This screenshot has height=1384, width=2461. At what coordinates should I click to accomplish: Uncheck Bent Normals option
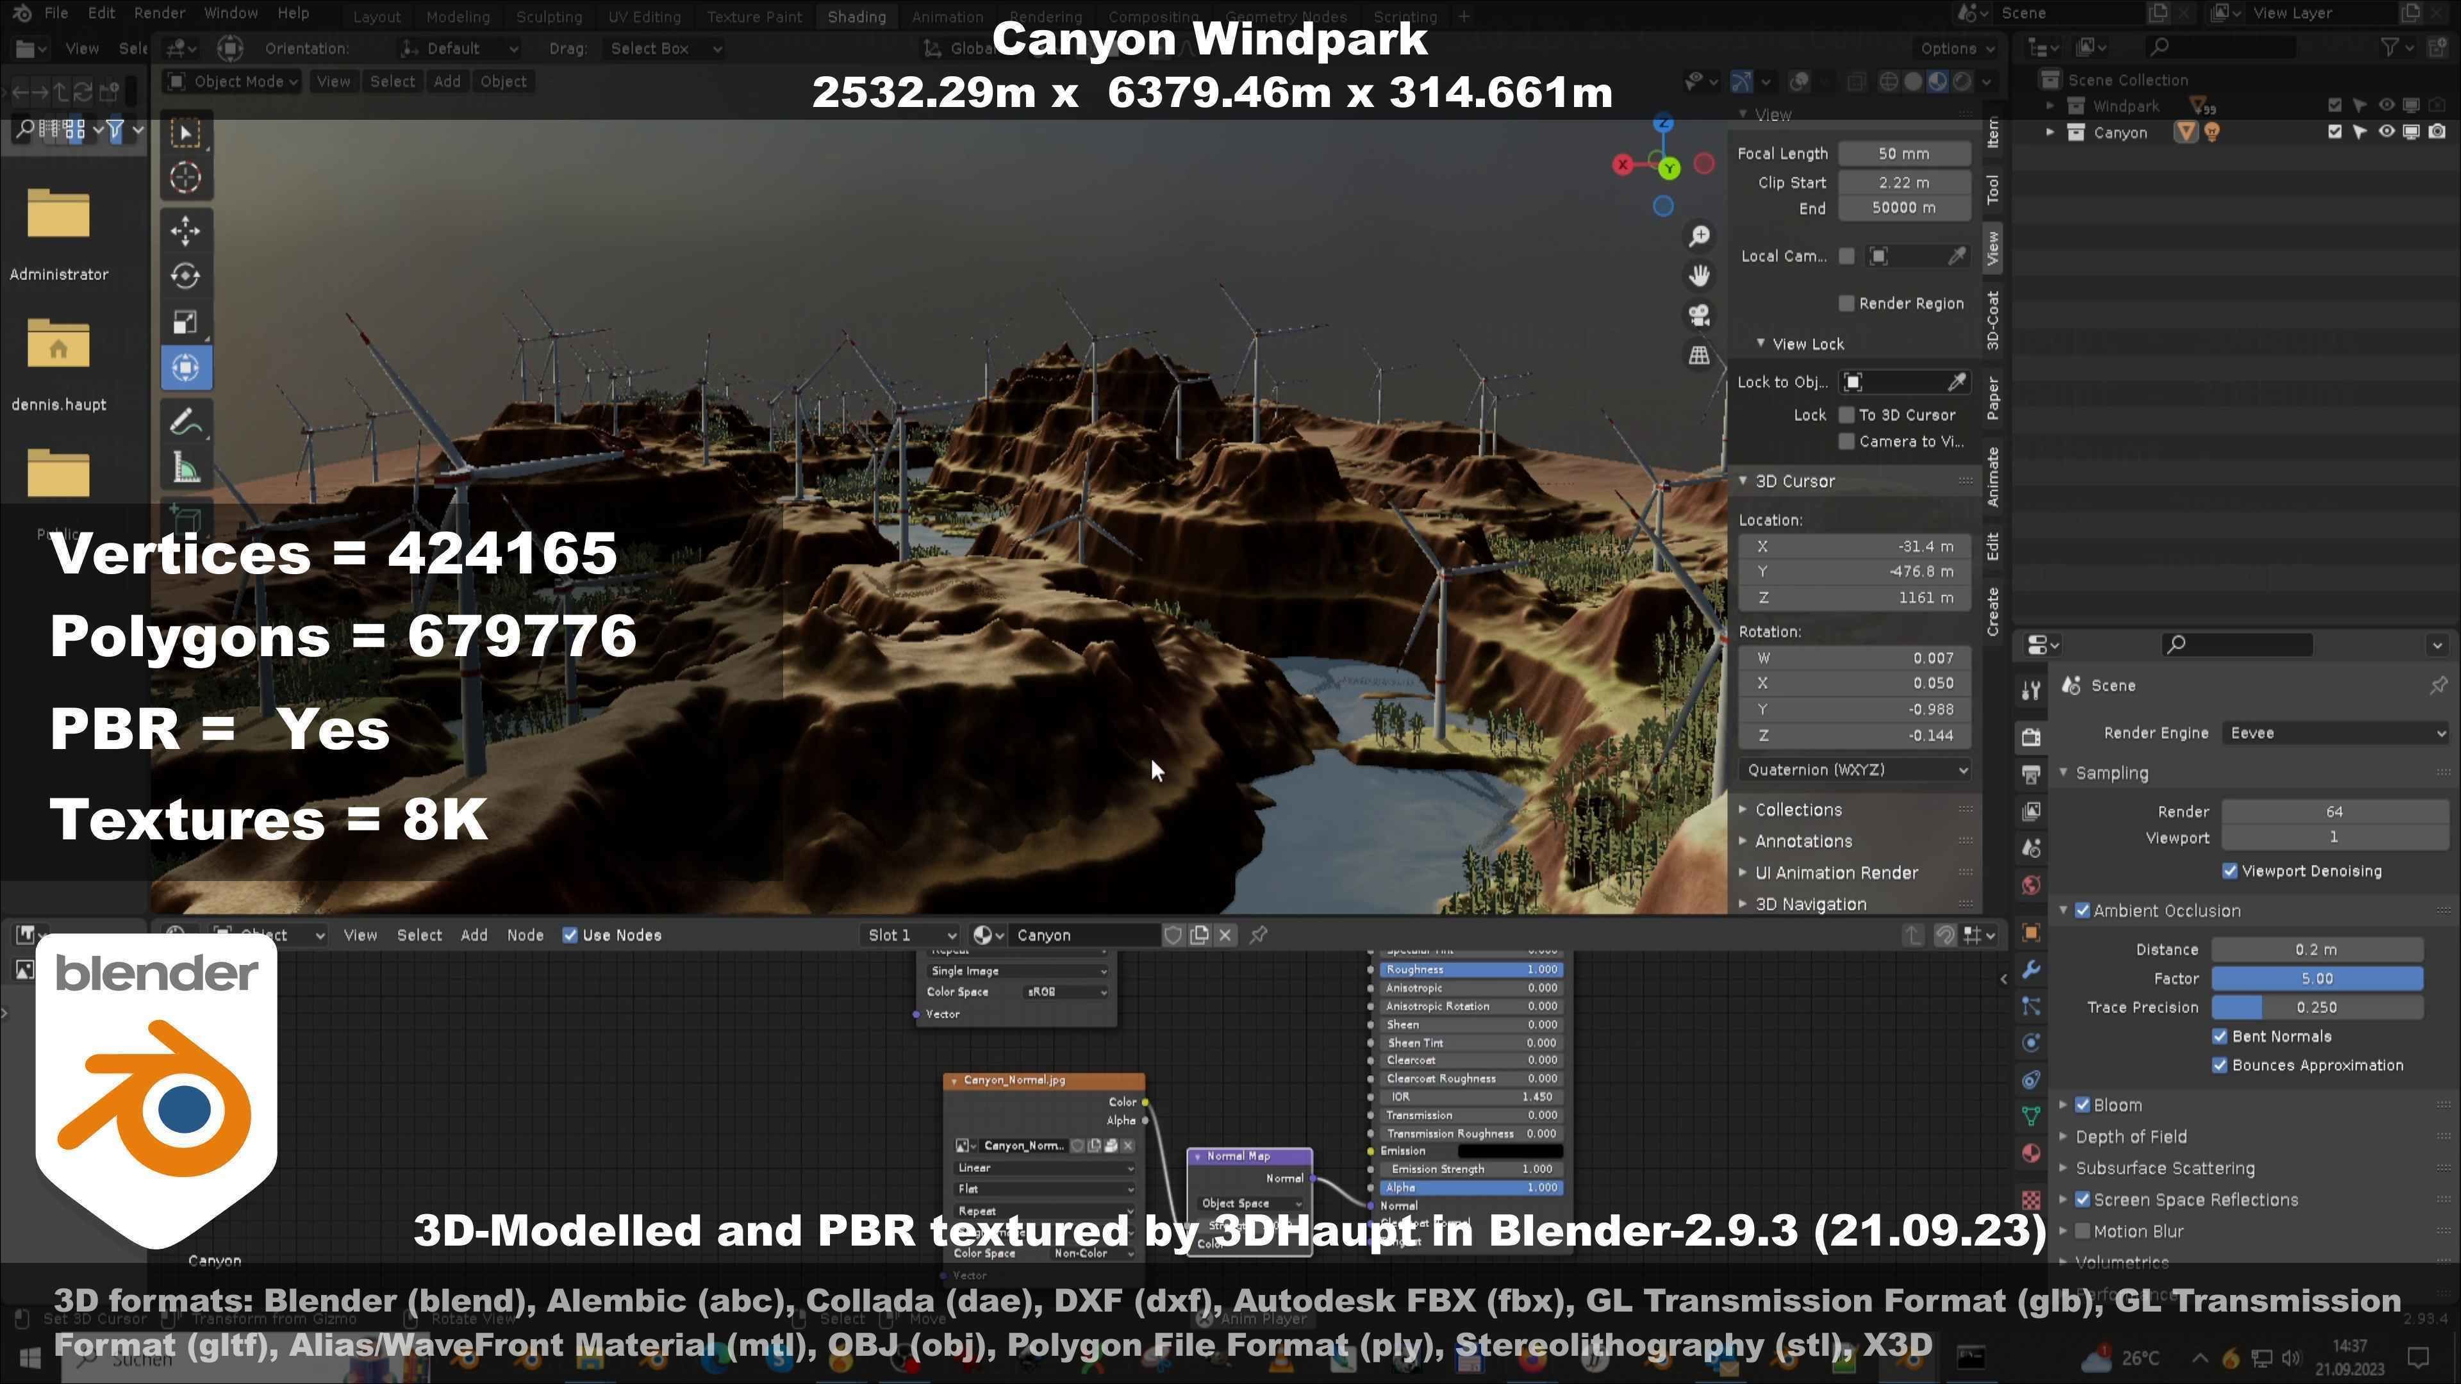2220,1036
